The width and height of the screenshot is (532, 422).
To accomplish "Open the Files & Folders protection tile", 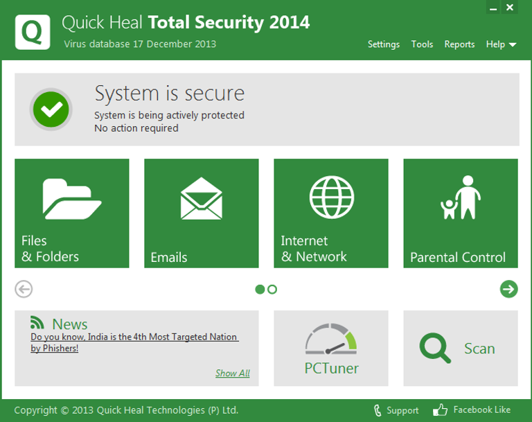I will pyautogui.click(x=71, y=213).
